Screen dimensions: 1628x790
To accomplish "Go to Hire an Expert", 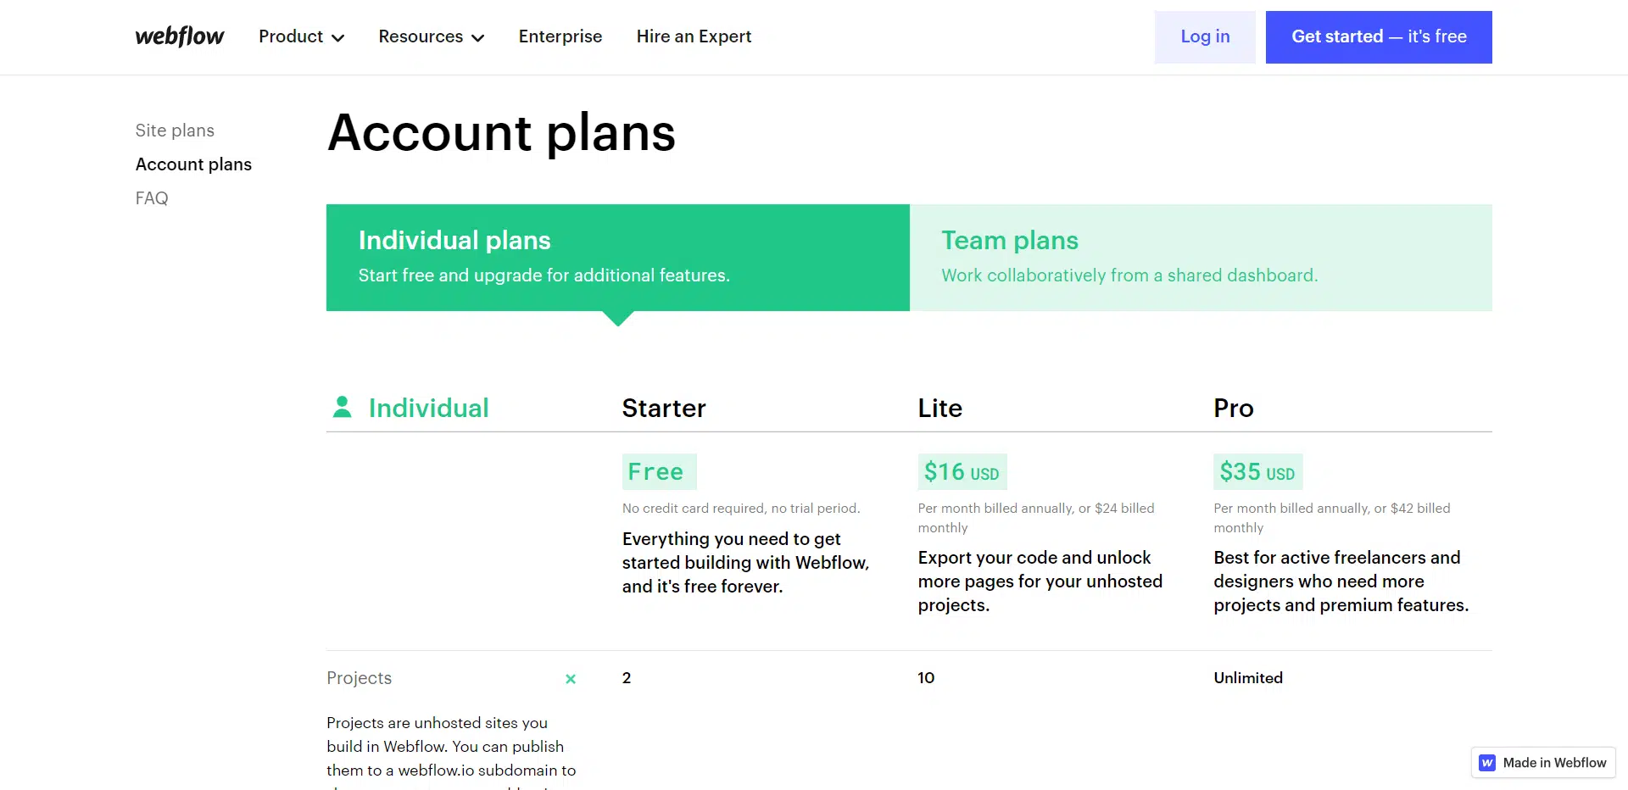I will [694, 36].
